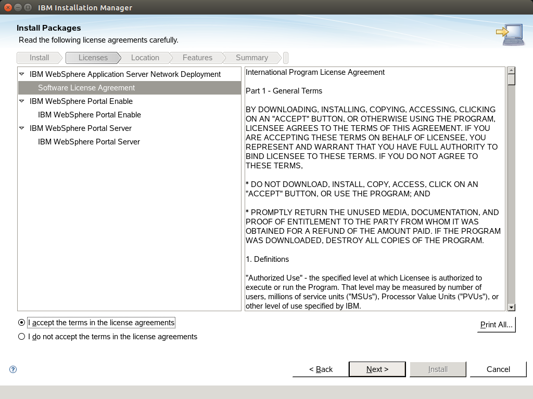Click the '1. Definitions' heading in license text
Screen dimensions: 533x399
click(x=267, y=259)
